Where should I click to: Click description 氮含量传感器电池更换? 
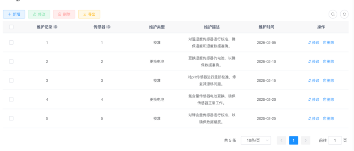(x=212, y=99)
